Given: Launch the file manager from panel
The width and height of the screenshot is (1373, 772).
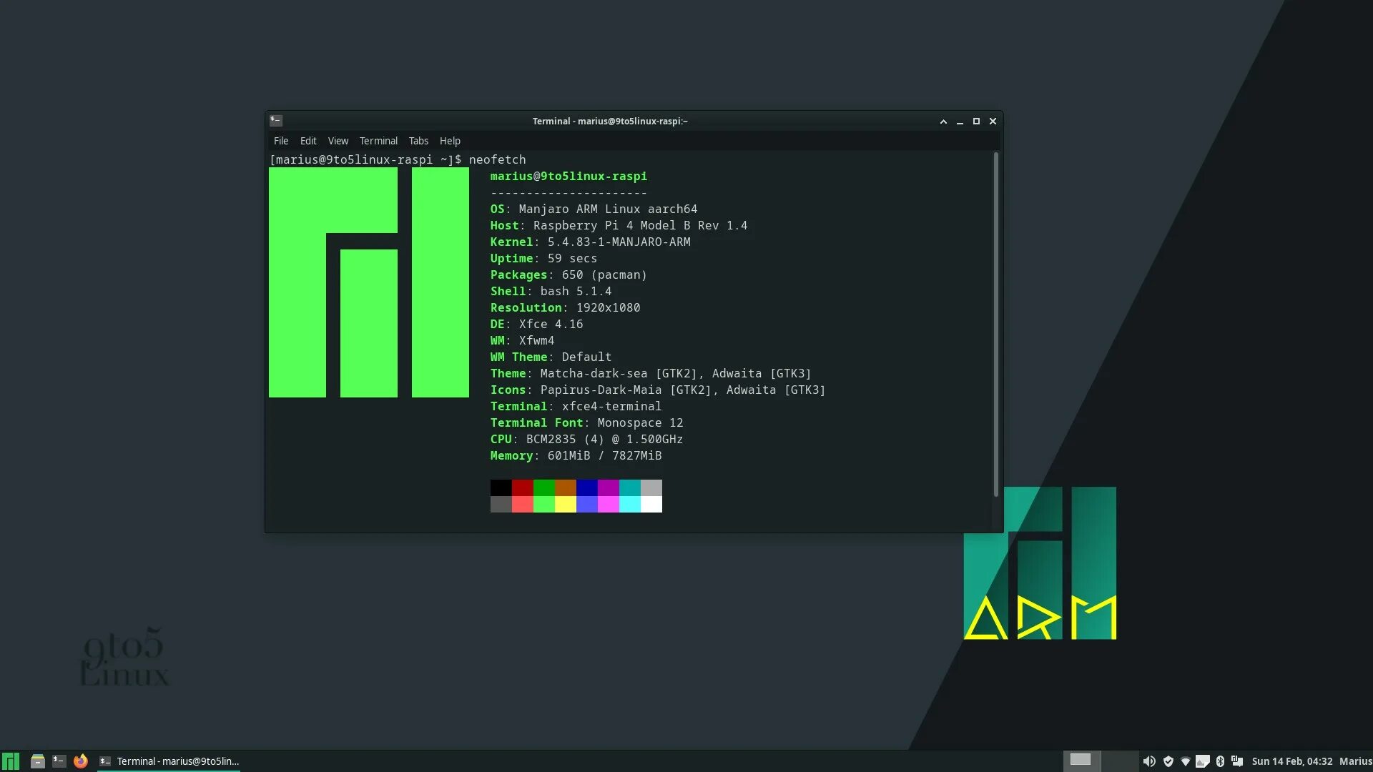Looking at the screenshot, I should coord(38,761).
